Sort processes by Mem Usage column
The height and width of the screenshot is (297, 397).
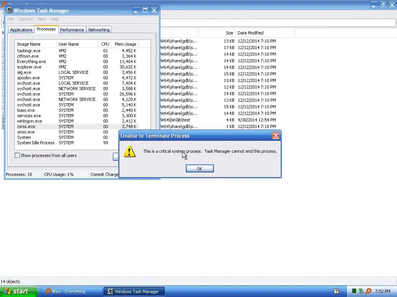(125, 44)
